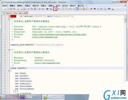Open the 语言(L) menu

[x=44, y=6]
